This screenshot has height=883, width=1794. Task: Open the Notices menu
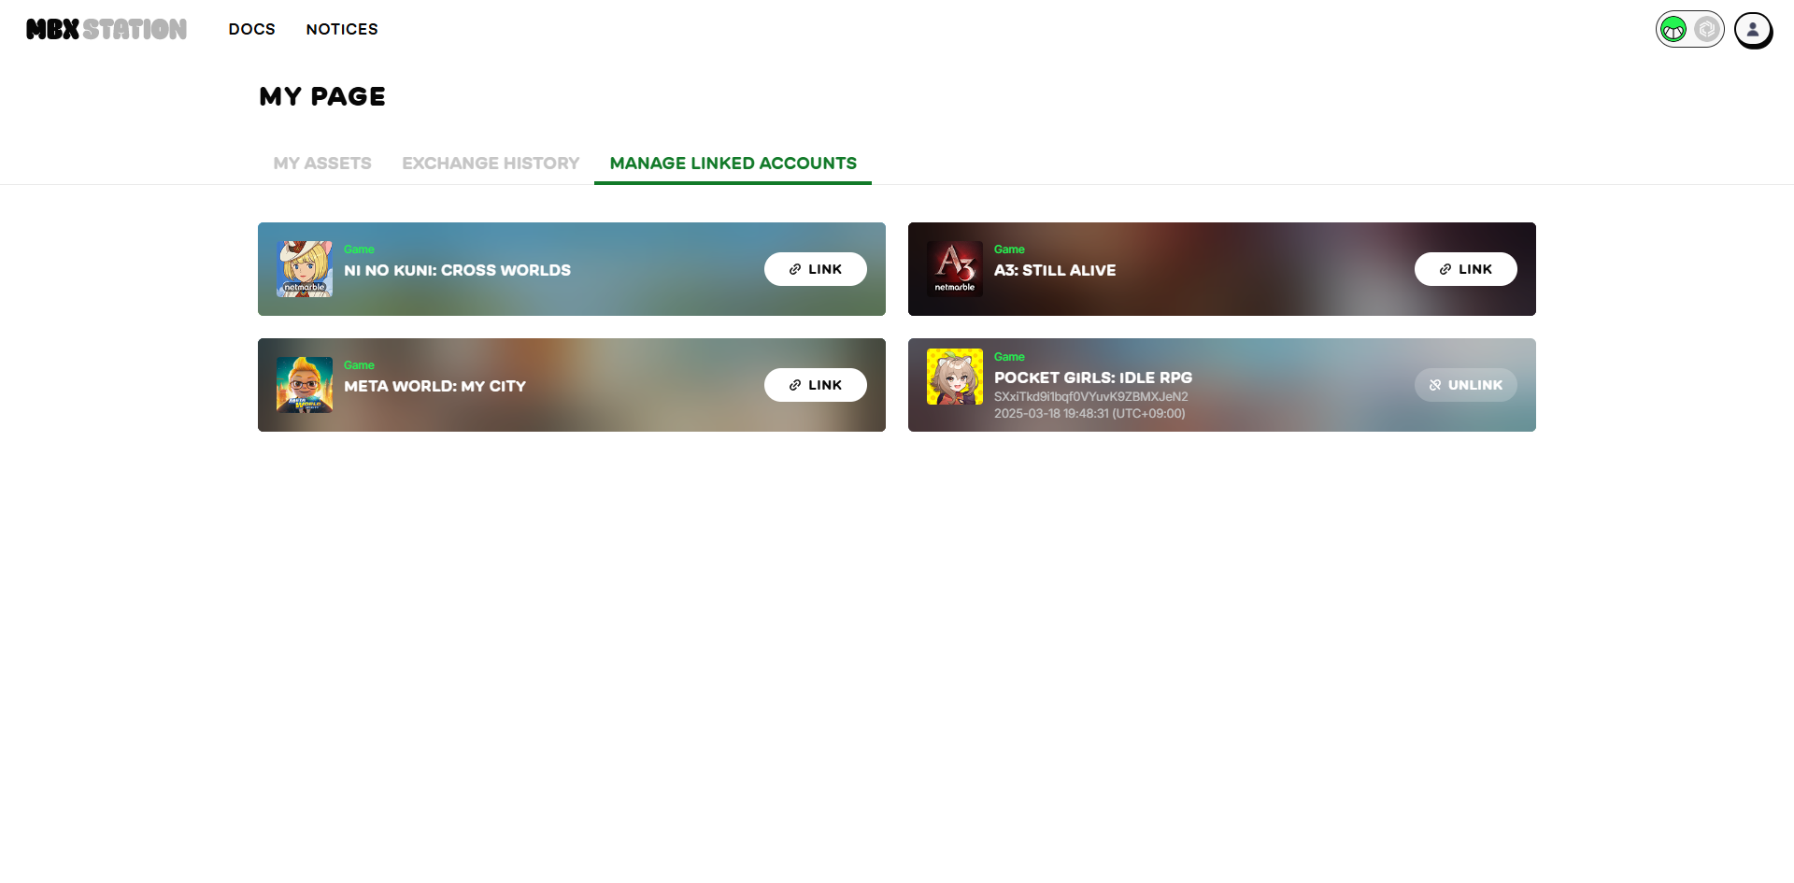(342, 30)
